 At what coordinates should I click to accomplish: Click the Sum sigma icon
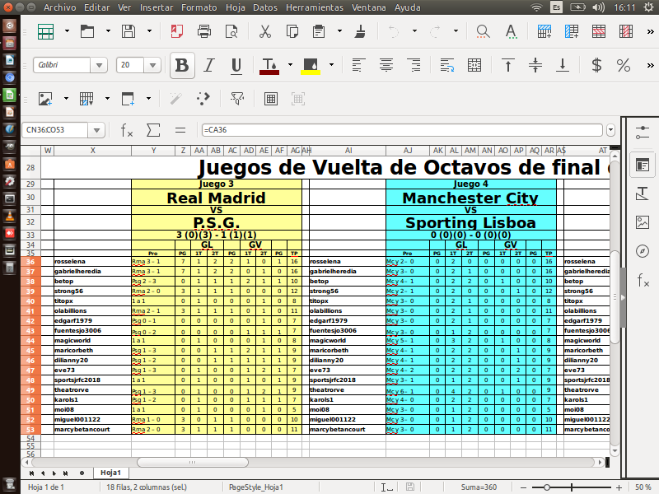pos(153,130)
